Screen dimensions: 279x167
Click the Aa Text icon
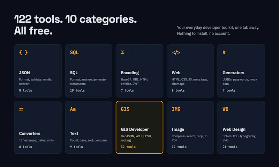73,109
